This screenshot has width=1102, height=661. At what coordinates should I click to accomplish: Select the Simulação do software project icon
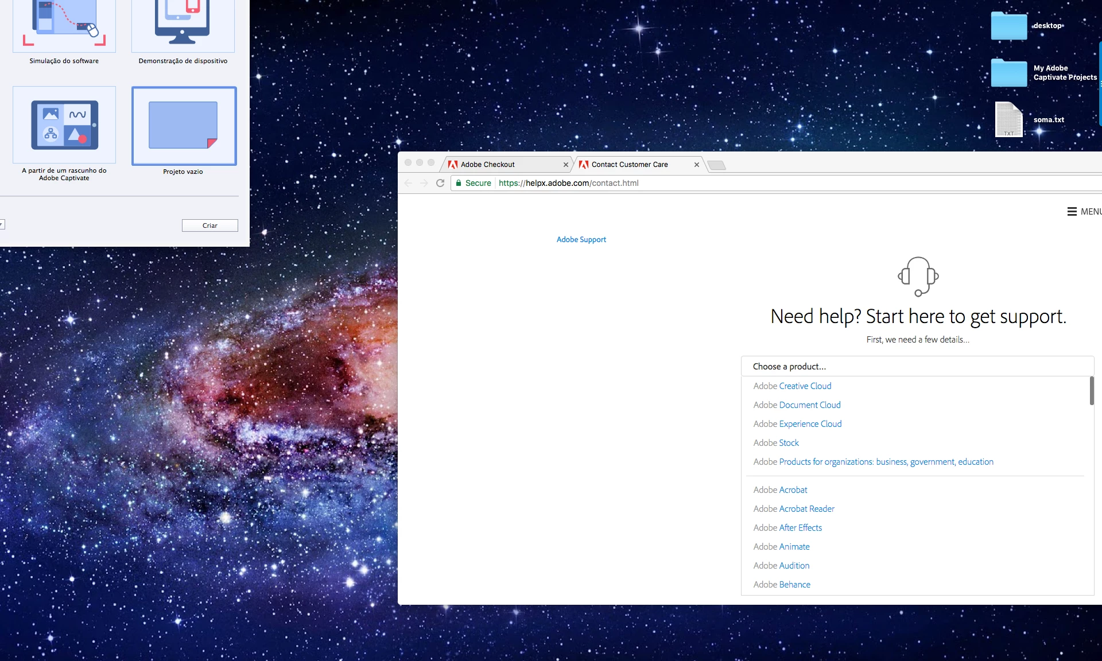click(64, 25)
